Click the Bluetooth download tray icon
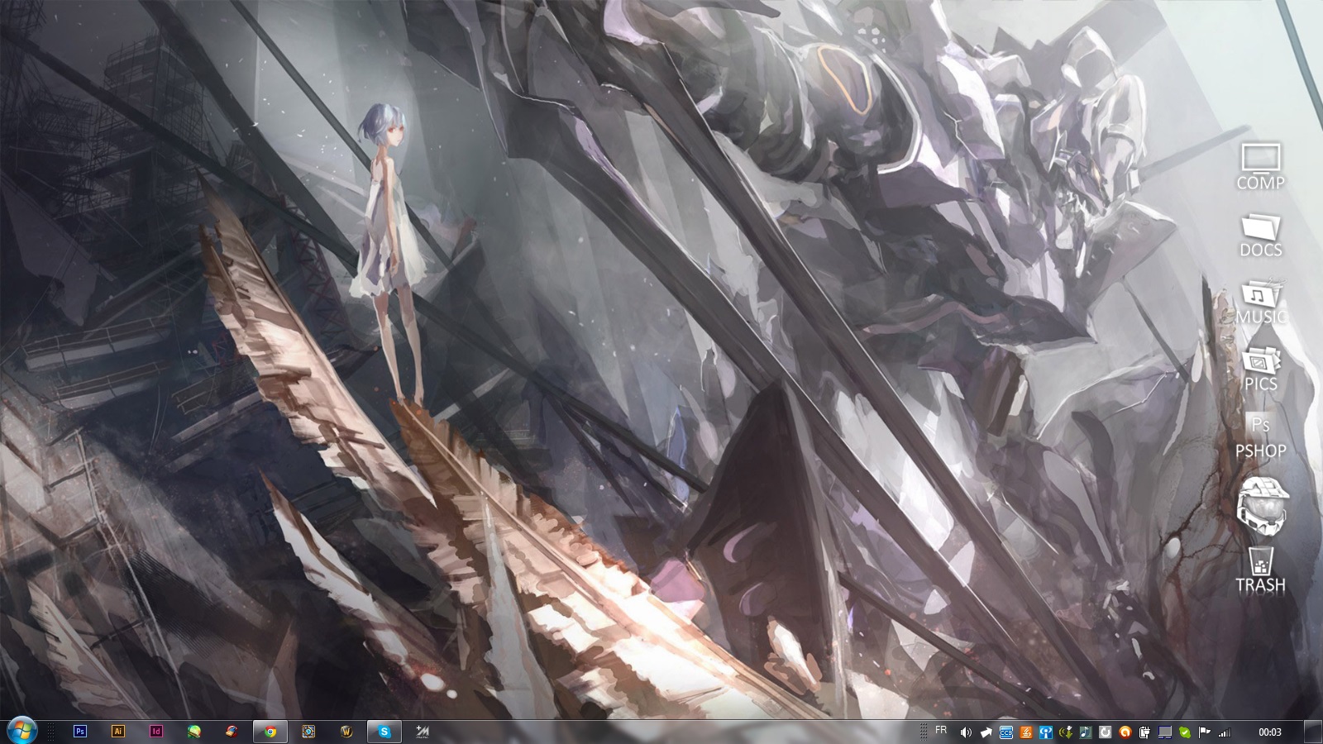 (x=1066, y=732)
